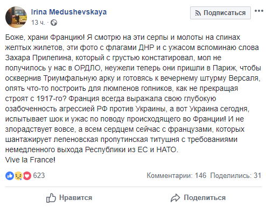Click the post line mentioning Захара Прилепина
The height and width of the screenshot is (207, 266).
click(x=113, y=58)
